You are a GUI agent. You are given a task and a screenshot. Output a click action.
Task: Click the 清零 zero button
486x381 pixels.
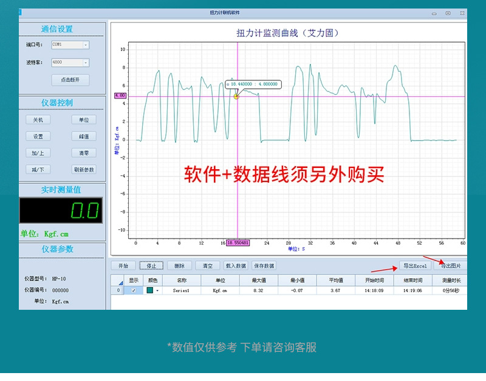(x=84, y=153)
